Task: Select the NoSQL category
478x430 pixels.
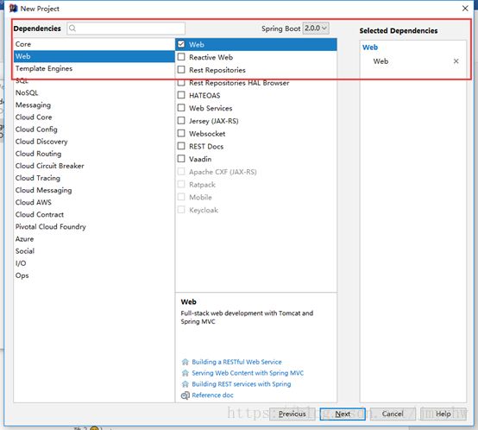Action: click(x=94, y=93)
